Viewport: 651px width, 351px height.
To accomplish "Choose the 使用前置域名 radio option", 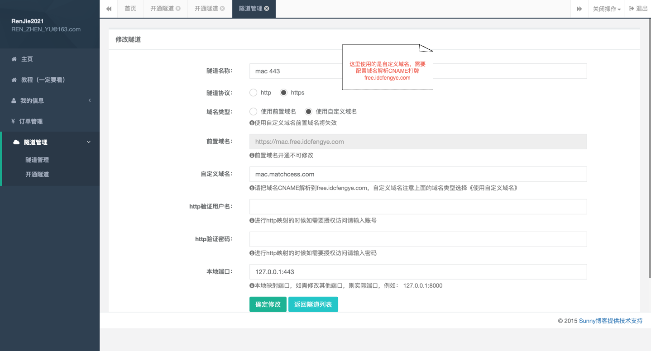I will click(x=254, y=112).
